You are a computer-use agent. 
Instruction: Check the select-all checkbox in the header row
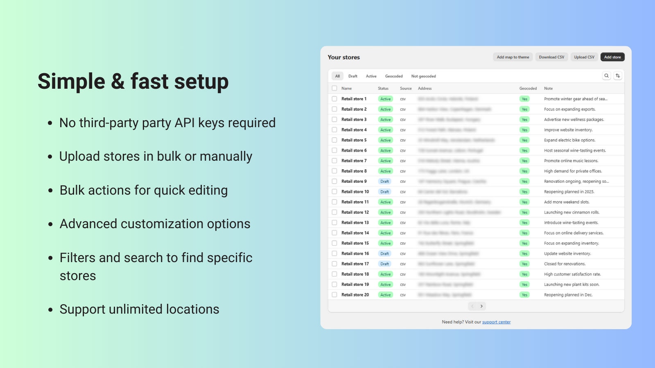pos(334,88)
